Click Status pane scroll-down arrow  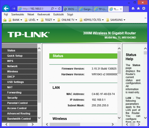click(119, 118)
